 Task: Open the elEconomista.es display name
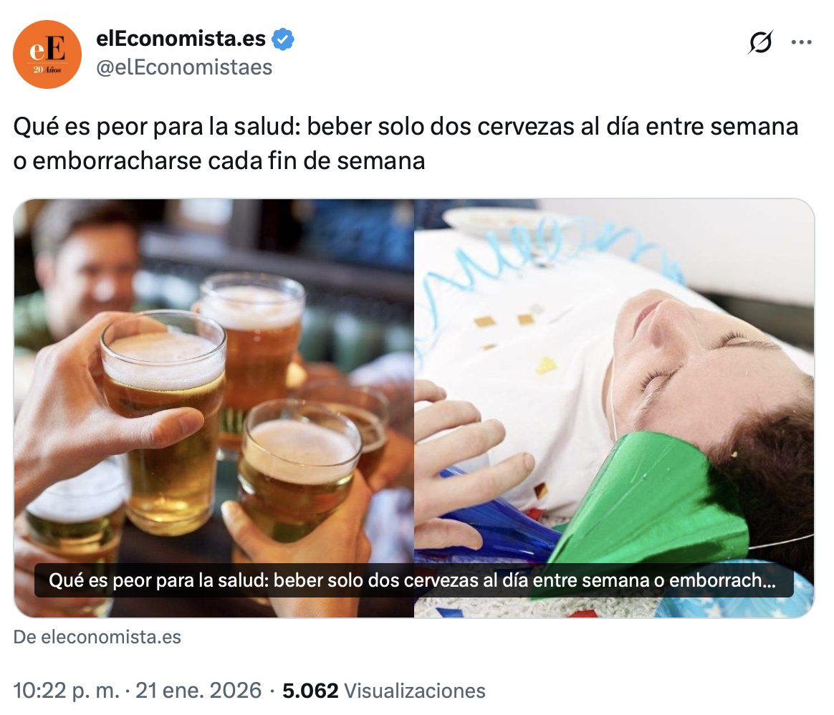(x=181, y=38)
